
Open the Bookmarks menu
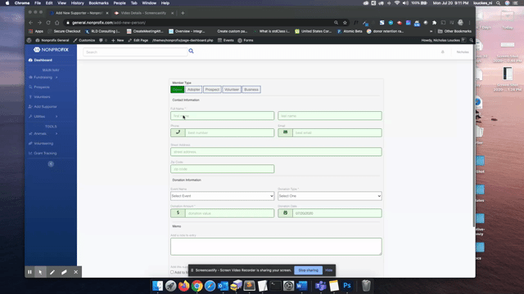click(98, 3)
